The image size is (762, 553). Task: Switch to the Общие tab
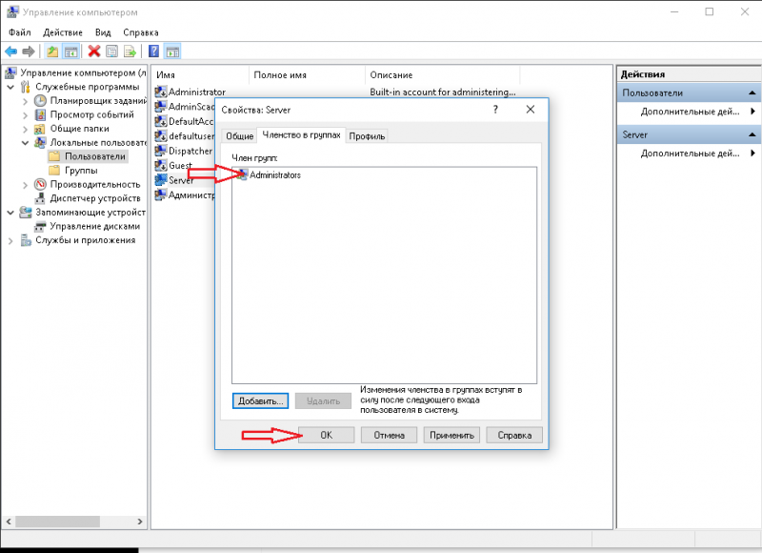pyautogui.click(x=239, y=136)
